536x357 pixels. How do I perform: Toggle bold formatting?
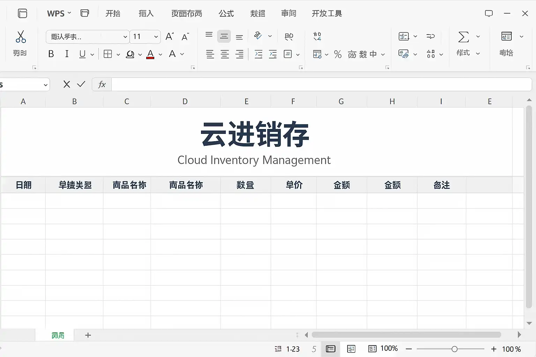[x=51, y=54]
